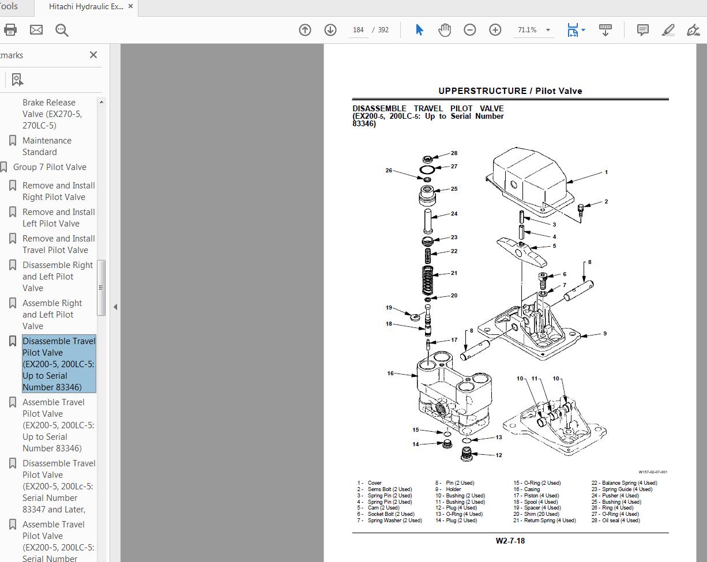Select the Maintenance Standard bookmark

coord(47,146)
